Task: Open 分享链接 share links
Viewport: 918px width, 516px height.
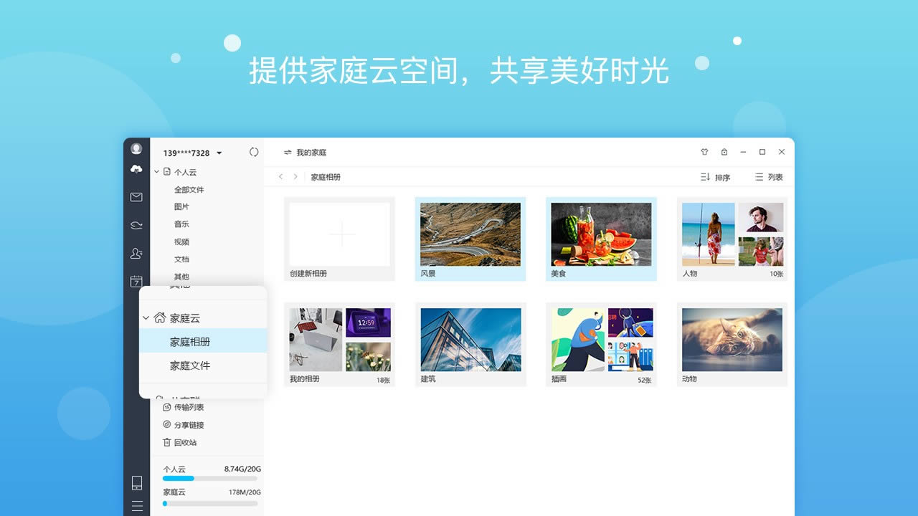Action: click(x=189, y=425)
